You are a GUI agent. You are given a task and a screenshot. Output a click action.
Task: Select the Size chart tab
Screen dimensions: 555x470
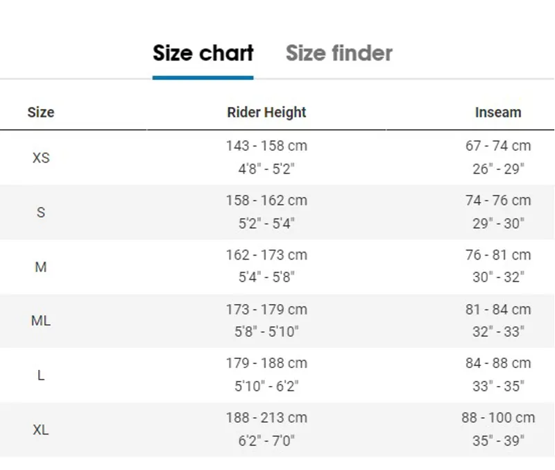[x=203, y=53]
